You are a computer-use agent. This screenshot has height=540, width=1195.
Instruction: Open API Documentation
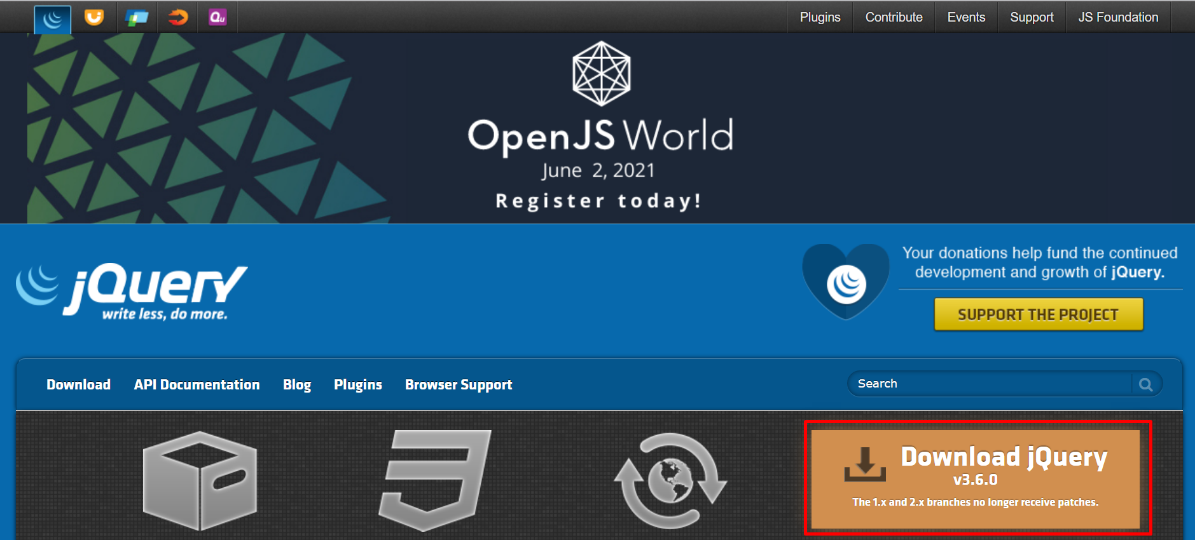click(x=197, y=384)
